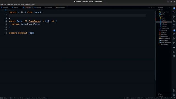
Task: Click the remote window indicator in status bar
Action: click(x=1, y=98)
